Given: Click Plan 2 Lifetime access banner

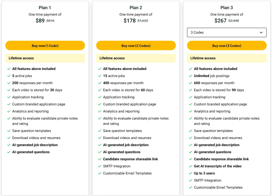Looking at the screenshot, I should tap(136, 58).
